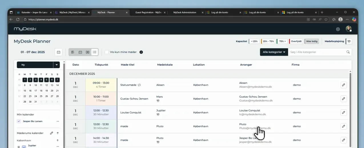Open user profile avatar in MyDesk header
Viewport: 364px width, 148px height.
(348, 29)
